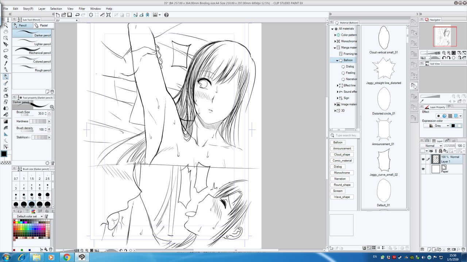The image size is (467, 262).
Task: Open the File menu
Action: pos(5,8)
